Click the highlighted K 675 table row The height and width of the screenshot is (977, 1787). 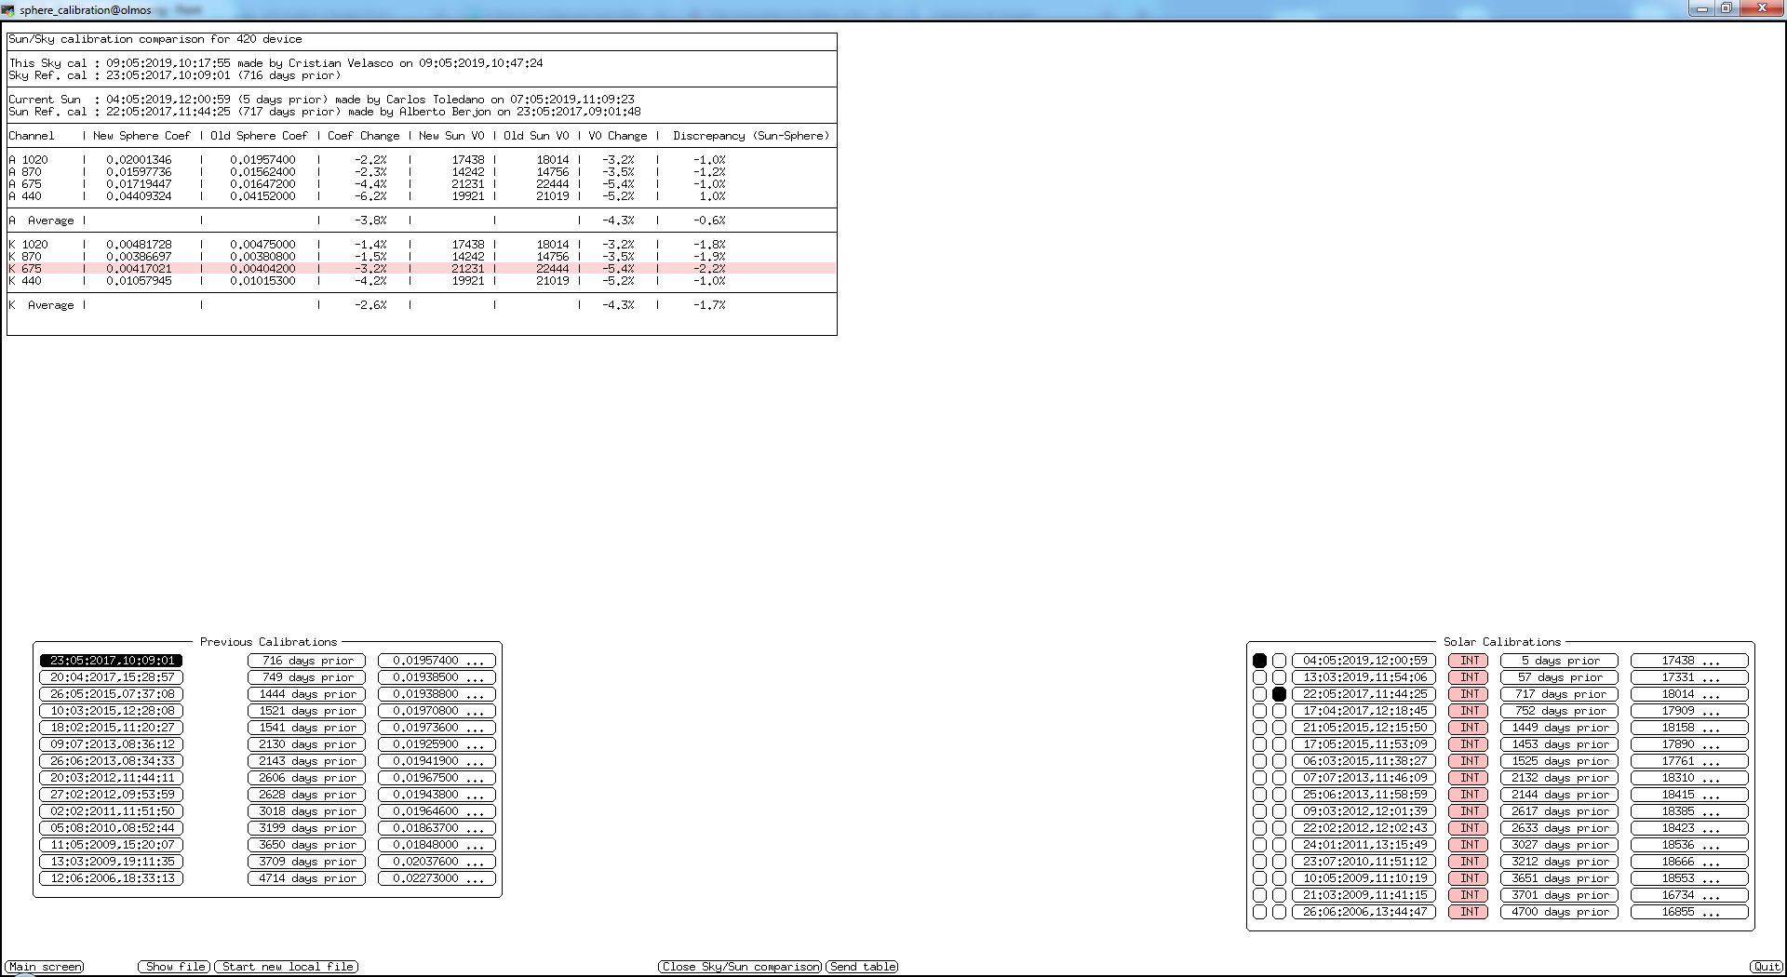[422, 269]
